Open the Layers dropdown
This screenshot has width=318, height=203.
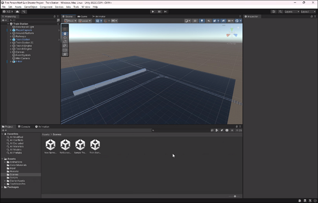(292, 11)
